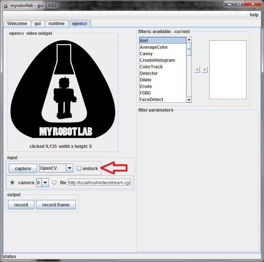Pick the FGBG filter
This screenshot has width=264, height=262.
[163, 93]
